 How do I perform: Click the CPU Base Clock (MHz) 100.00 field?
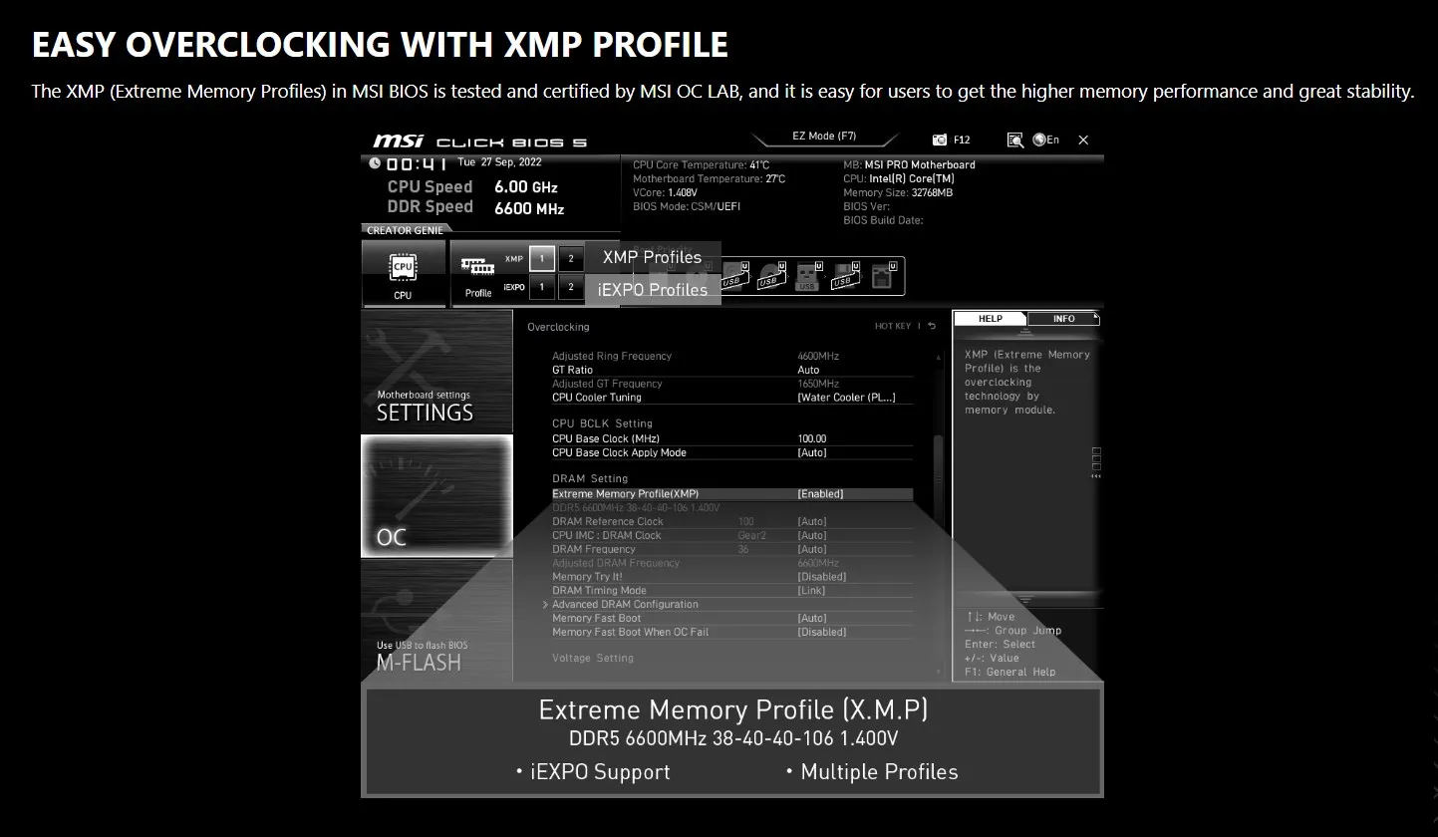click(812, 438)
